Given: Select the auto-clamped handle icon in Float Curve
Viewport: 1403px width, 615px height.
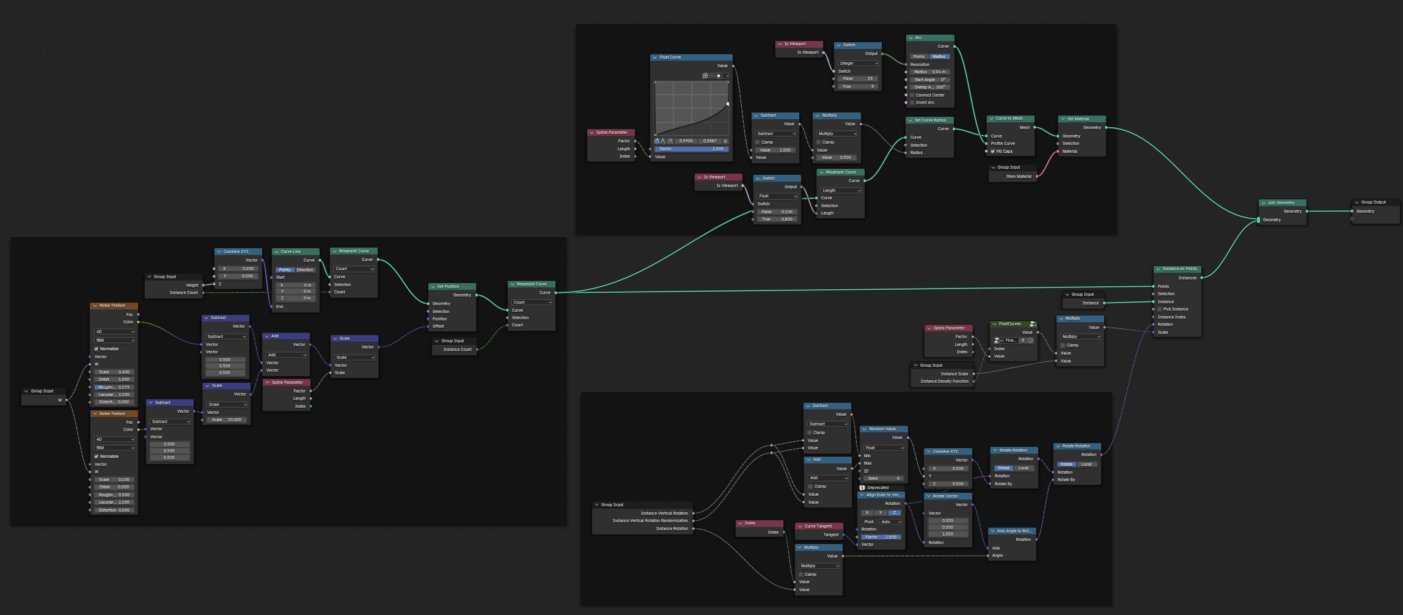Looking at the screenshot, I should (658, 141).
